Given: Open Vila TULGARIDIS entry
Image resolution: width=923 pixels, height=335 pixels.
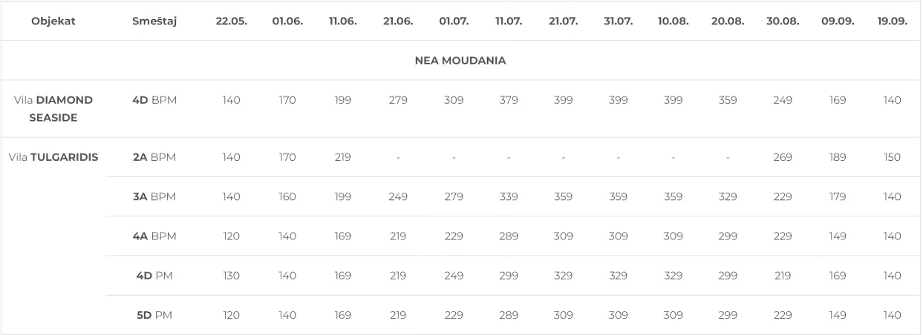Looking at the screenshot, I should pyautogui.click(x=53, y=157).
